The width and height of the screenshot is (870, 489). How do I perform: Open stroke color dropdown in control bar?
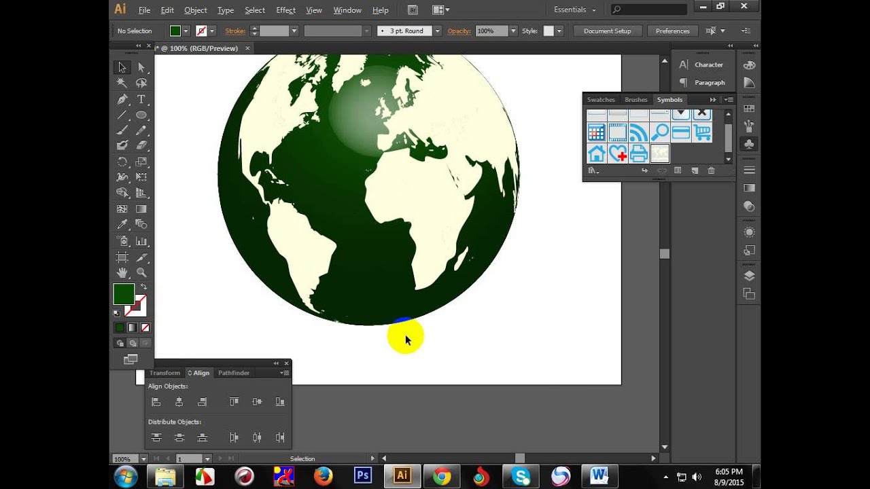[x=212, y=31]
